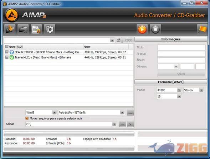Click the Álbum input field
The image size is (210, 159).
click(181, 60)
